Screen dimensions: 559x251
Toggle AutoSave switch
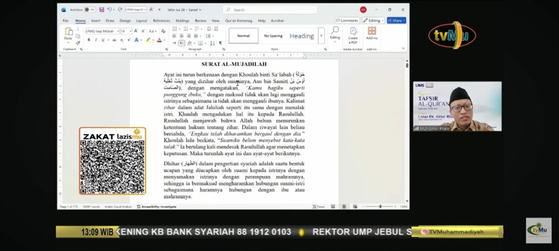coord(90,9)
